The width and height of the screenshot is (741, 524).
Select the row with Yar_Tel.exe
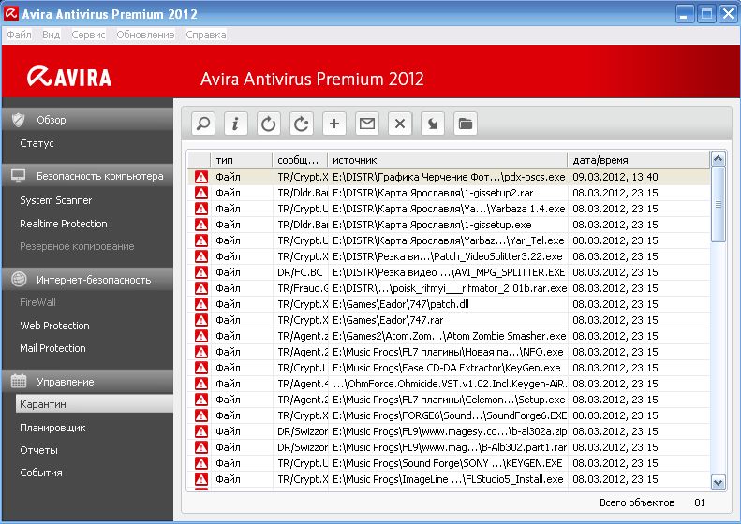(449, 240)
